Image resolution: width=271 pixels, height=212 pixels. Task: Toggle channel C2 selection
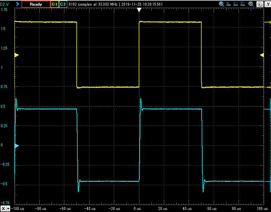(63, 4)
